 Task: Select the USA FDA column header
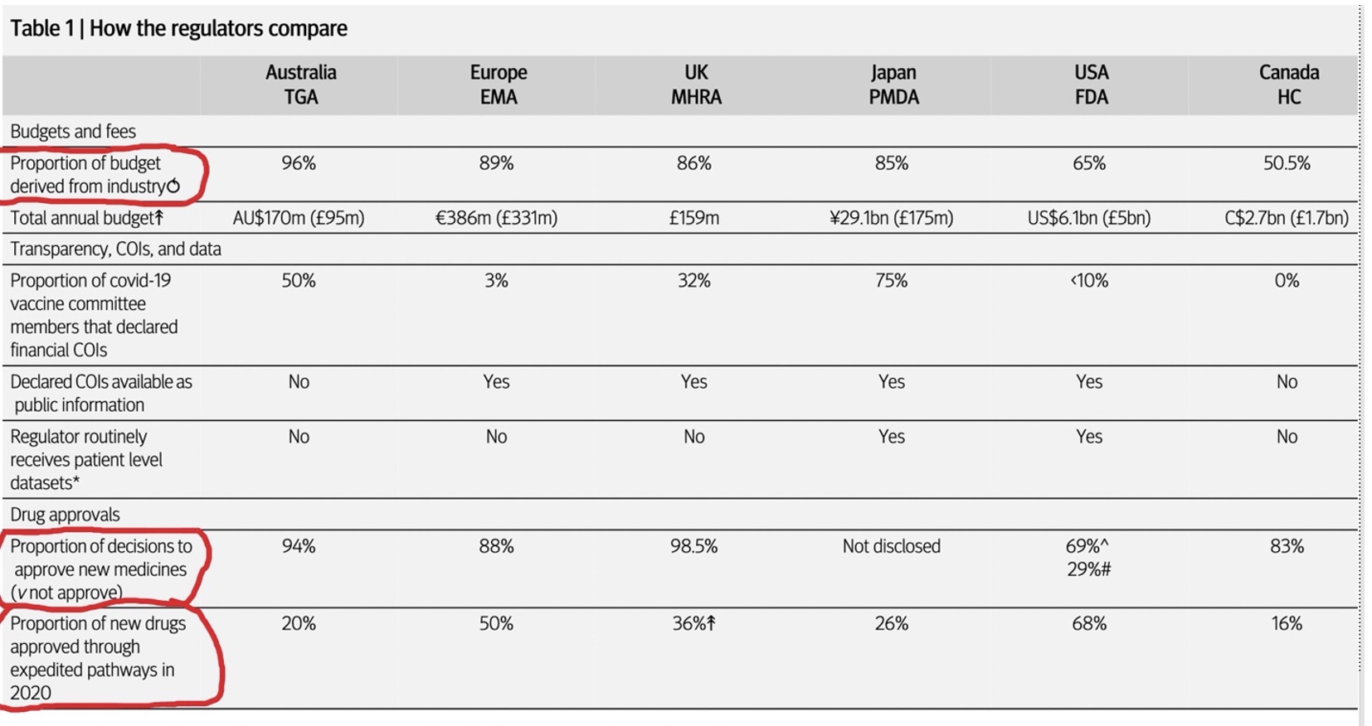1091,85
